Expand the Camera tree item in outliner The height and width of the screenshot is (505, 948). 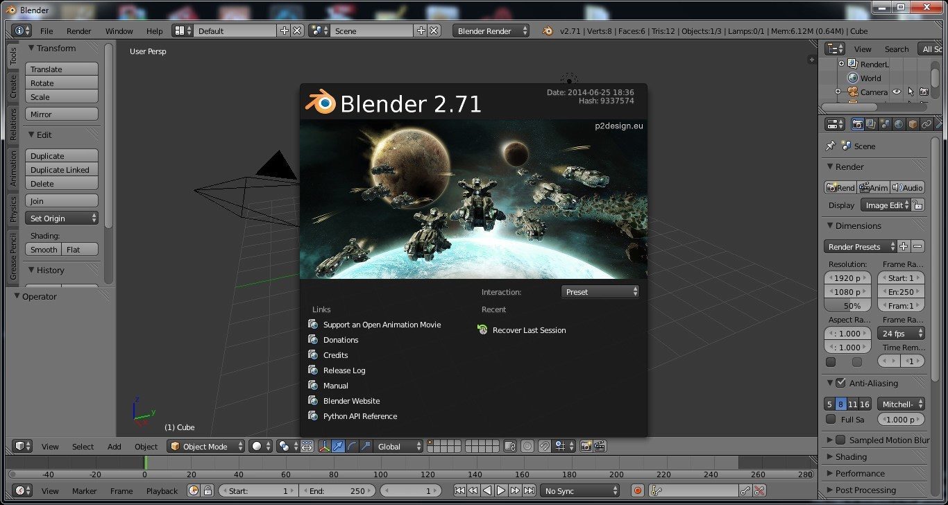838,92
